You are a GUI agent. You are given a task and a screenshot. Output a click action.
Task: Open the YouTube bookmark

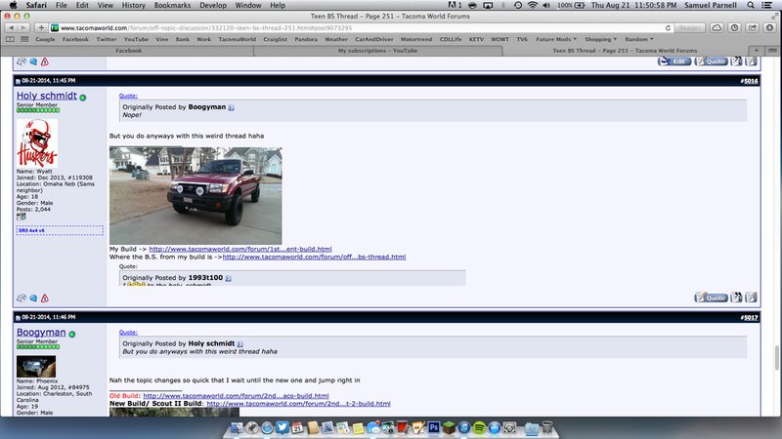pos(136,39)
